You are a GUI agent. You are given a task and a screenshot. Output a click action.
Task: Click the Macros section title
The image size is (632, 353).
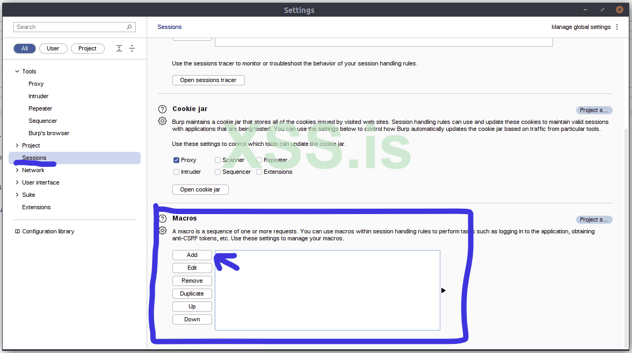185,218
